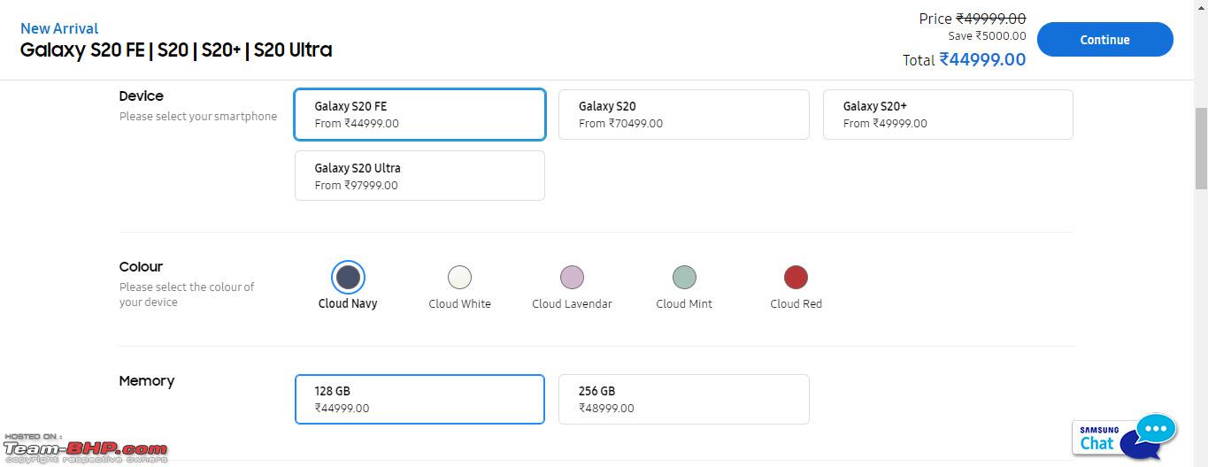This screenshot has height=467, width=1208.
Task: Select the Cloud Mint colour swatch
Action: [x=684, y=277]
